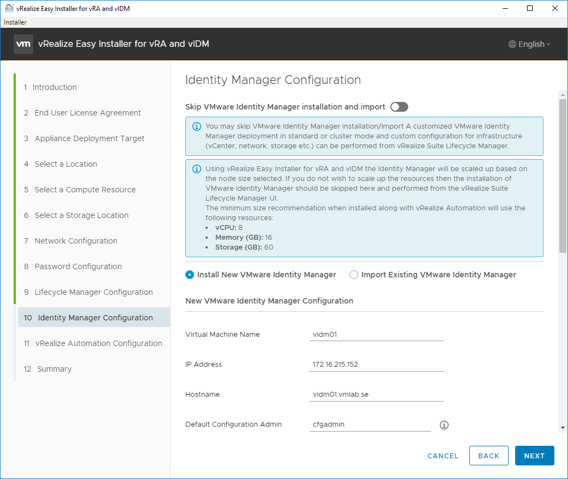568x479 pixels.
Task: Open Appliance Deployment Target step
Action: (x=84, y=138)
